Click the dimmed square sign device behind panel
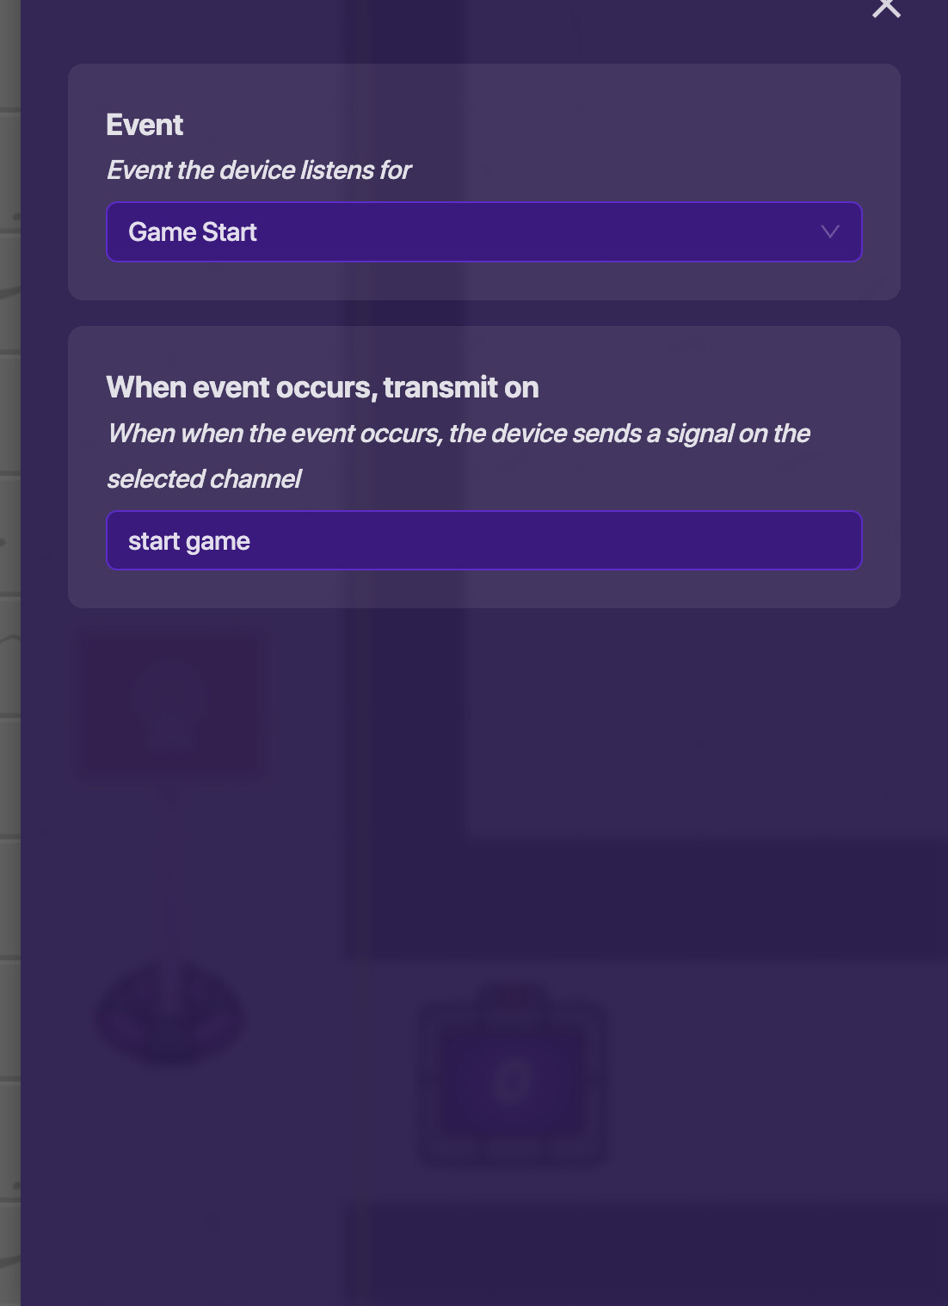 coord(170,705)
